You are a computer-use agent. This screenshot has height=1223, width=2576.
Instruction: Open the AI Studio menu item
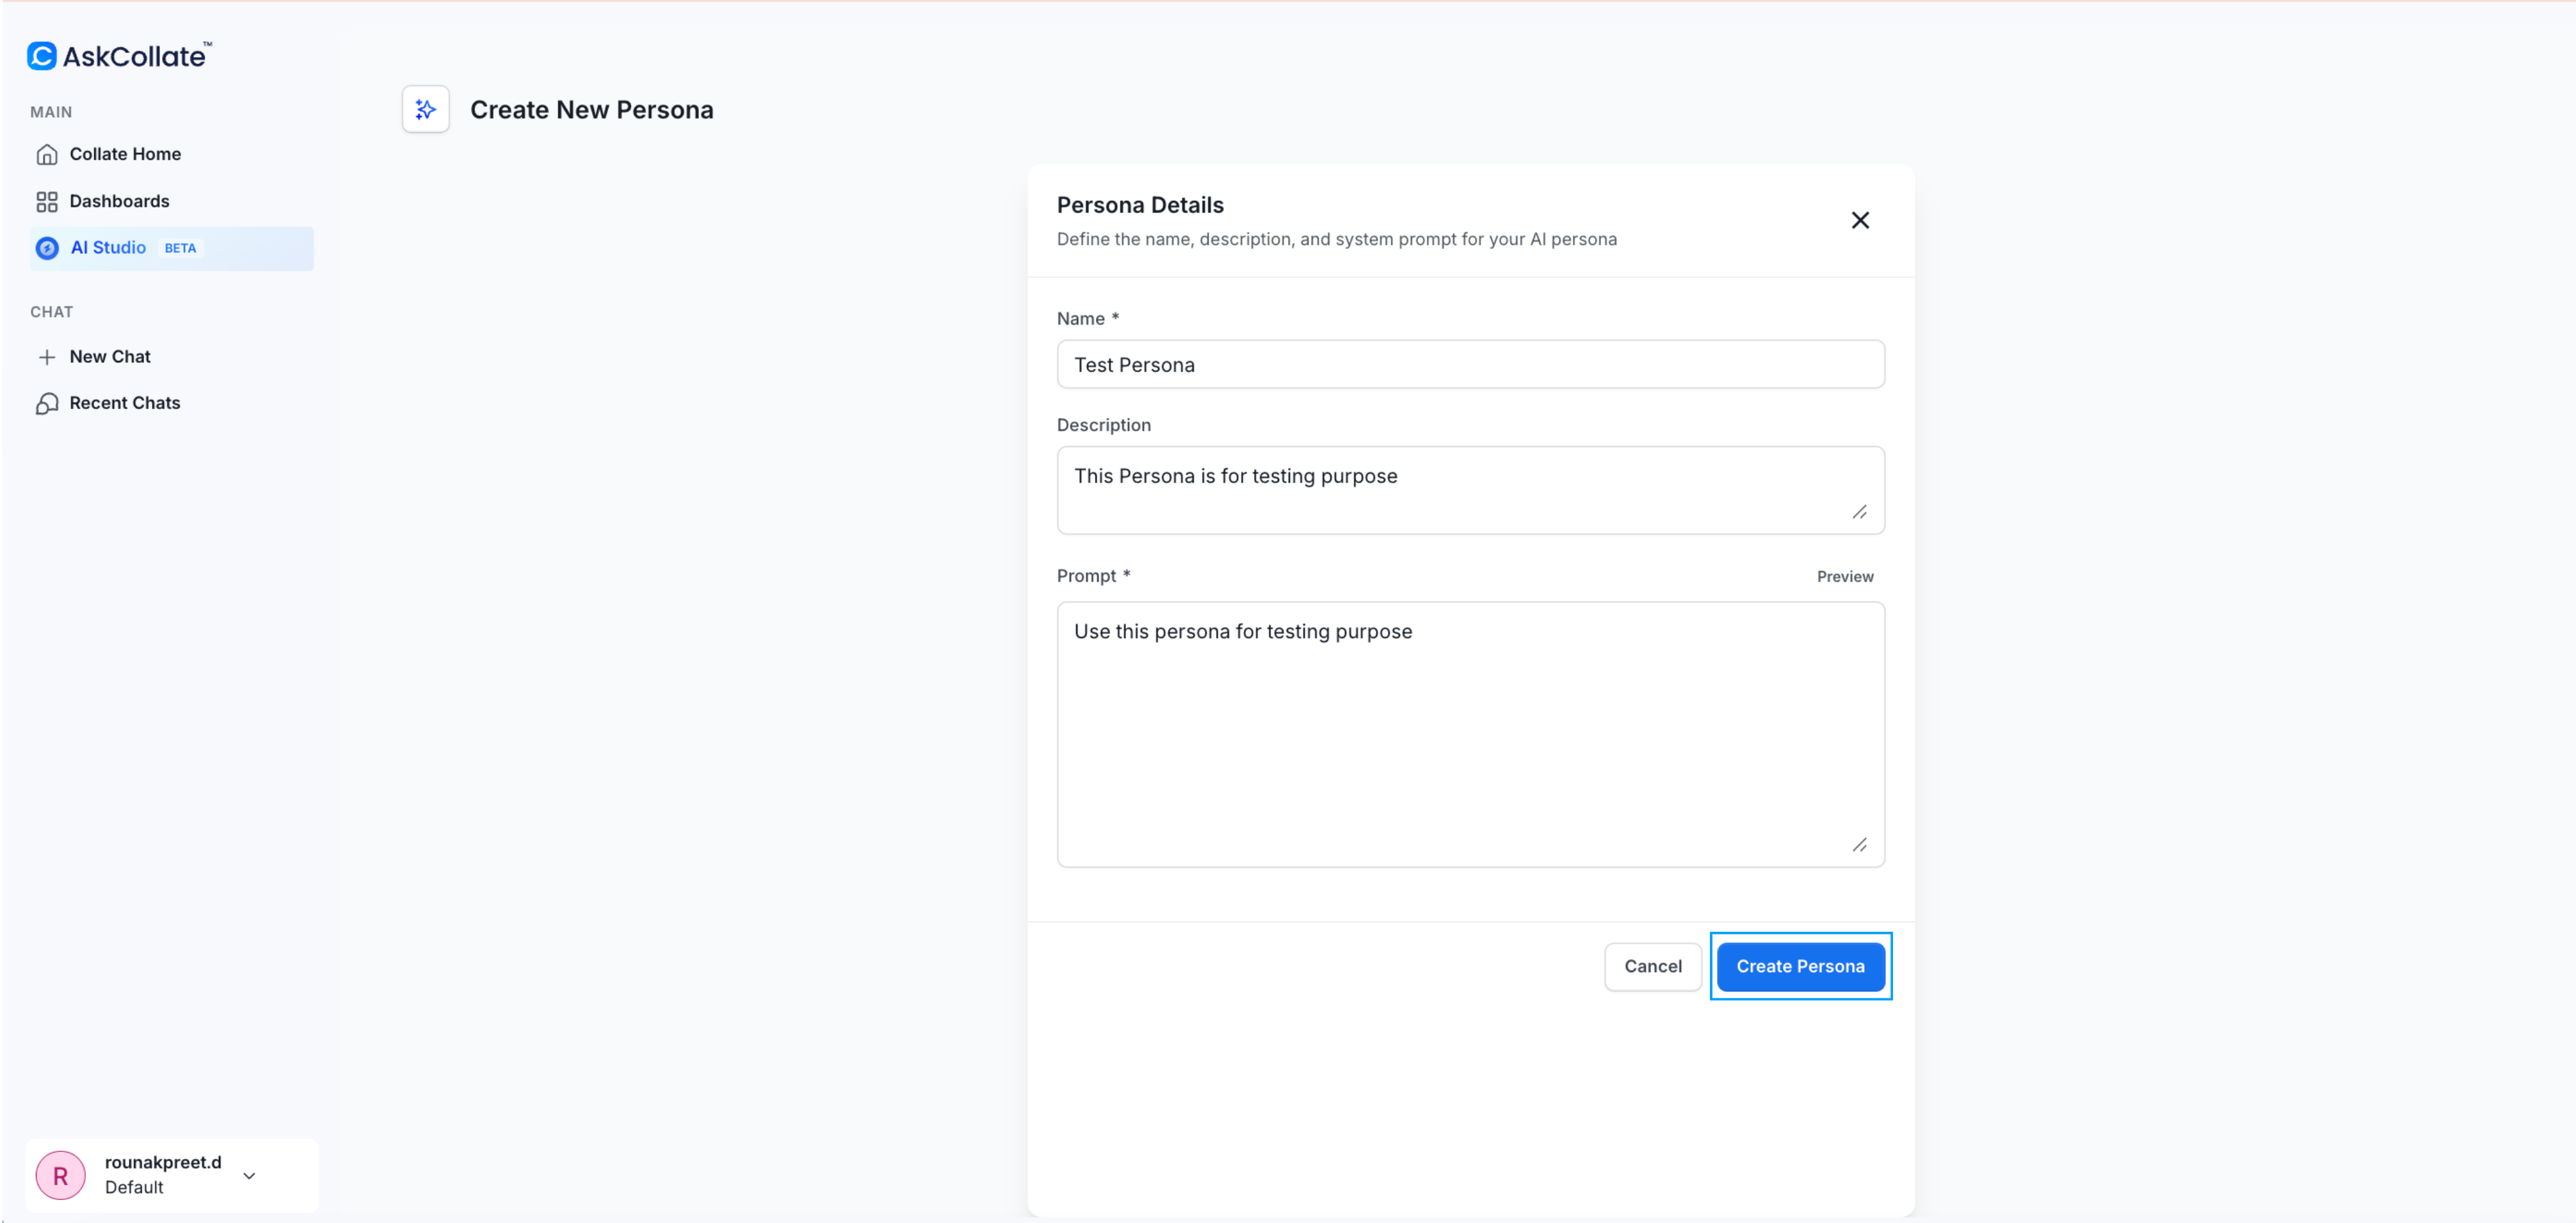point(109,248)
